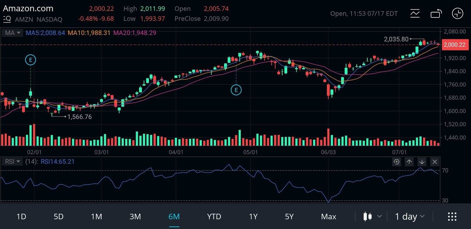Tap the rotate screen icon
Image resolution: width=471 pixels, height=229 pixels.
tap(436, 14)
